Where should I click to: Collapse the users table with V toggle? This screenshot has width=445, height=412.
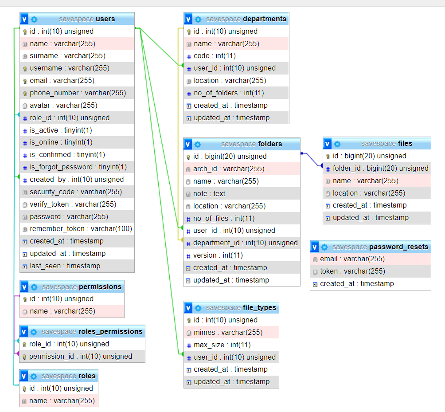click(x=24, y=19)
